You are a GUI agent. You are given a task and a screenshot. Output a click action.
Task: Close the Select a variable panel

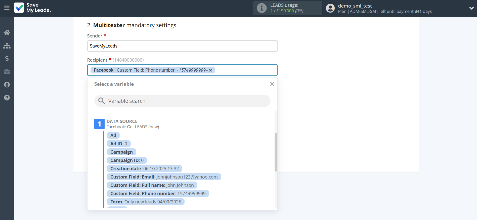tap(272, 84)
